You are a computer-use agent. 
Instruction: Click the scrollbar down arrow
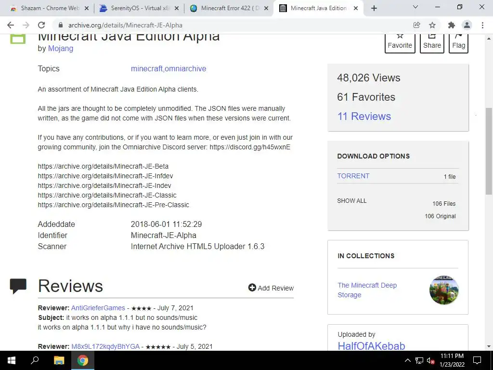tap(489, 346)
